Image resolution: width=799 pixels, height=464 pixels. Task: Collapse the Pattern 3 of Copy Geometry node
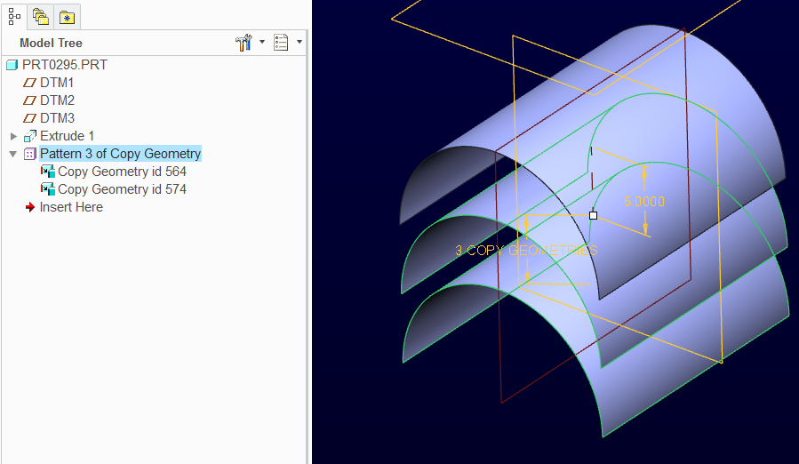coord(13,154)
